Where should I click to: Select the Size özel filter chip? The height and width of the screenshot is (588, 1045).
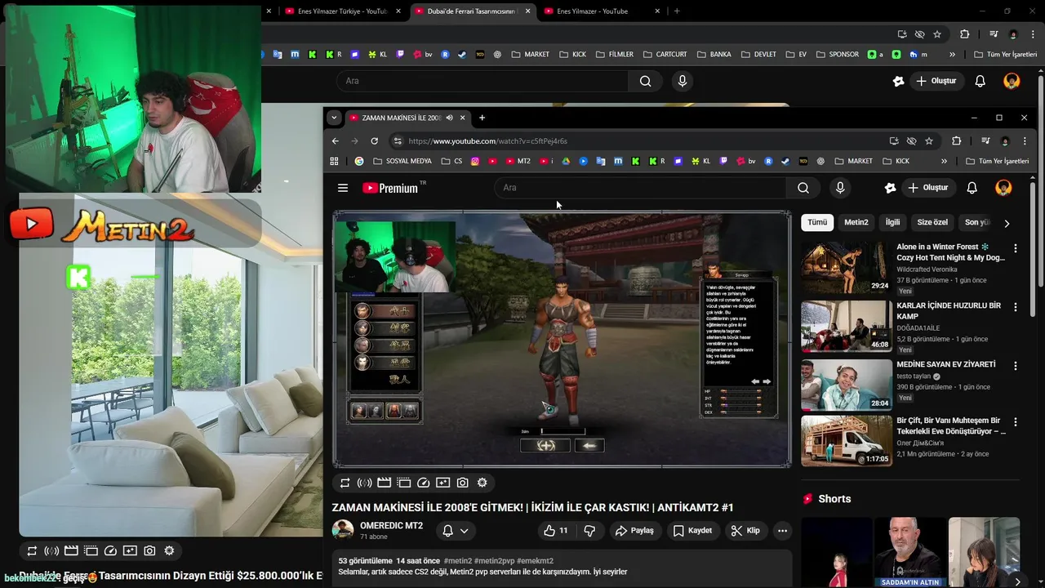[932, 222]
